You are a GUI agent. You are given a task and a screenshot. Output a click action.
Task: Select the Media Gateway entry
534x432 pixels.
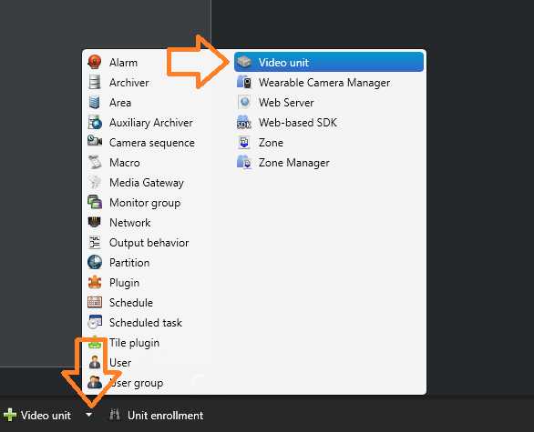click(x=147, y=183)
